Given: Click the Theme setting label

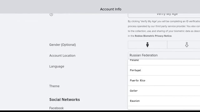Looking at the screenshot, I should [x=54, y=86].
